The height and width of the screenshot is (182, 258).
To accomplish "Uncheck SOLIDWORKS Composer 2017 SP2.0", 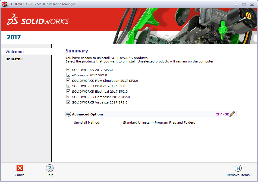I will pyautogui.click(x=68, y=97).
